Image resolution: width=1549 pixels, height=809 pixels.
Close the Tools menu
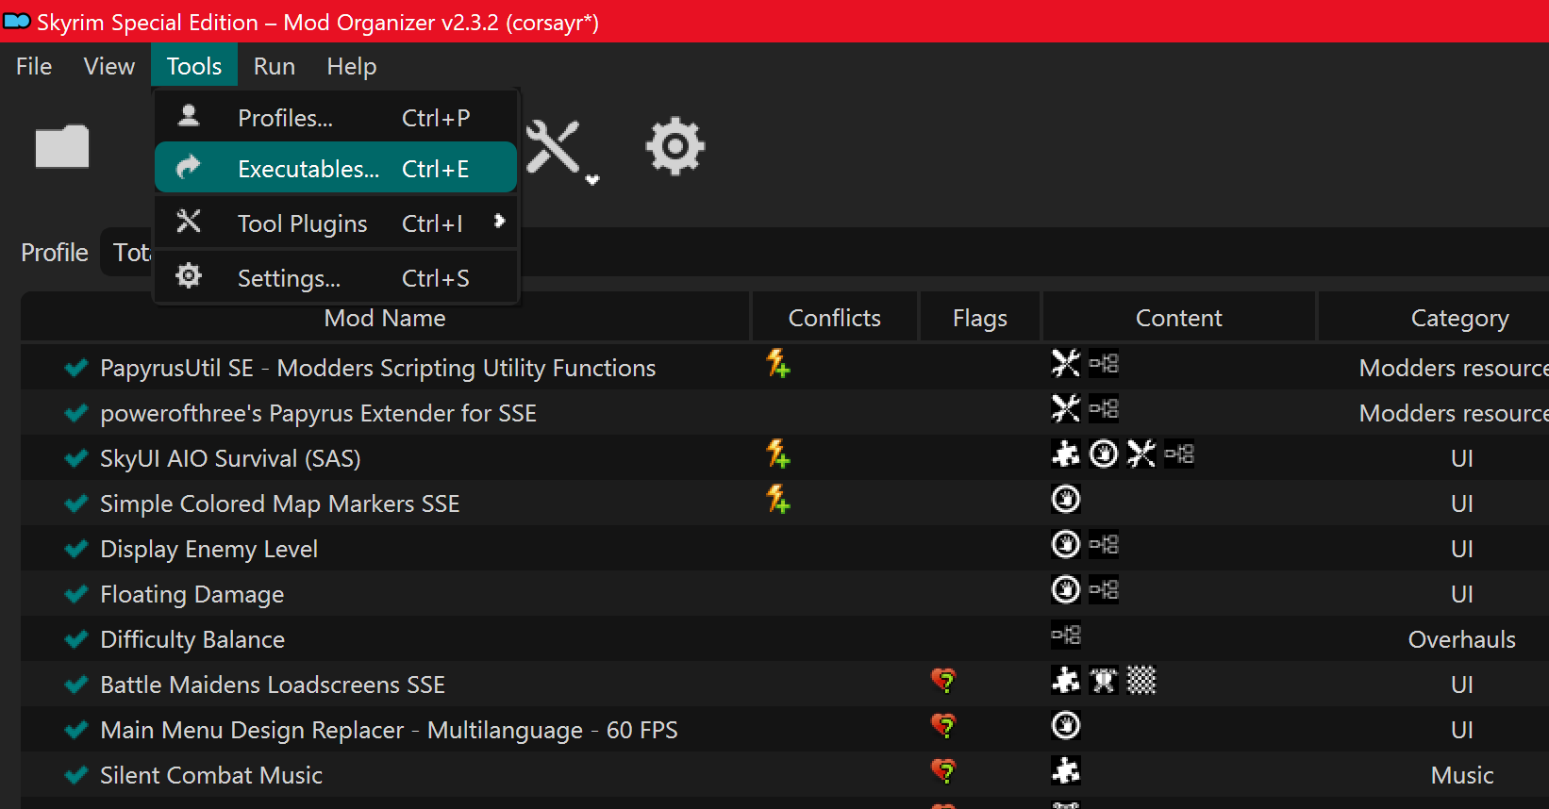pos(194,66)
